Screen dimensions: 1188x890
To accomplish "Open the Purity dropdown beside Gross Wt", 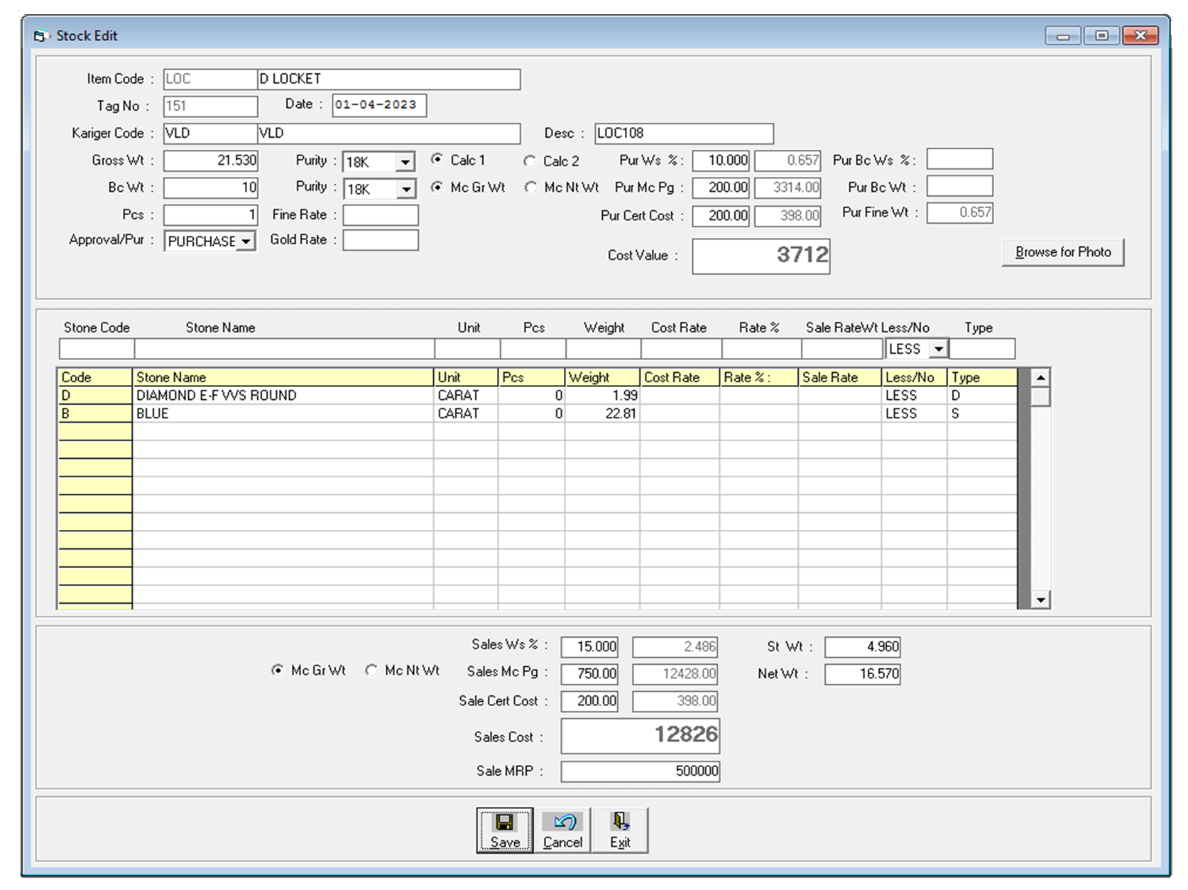I will [x=405, y=162].
